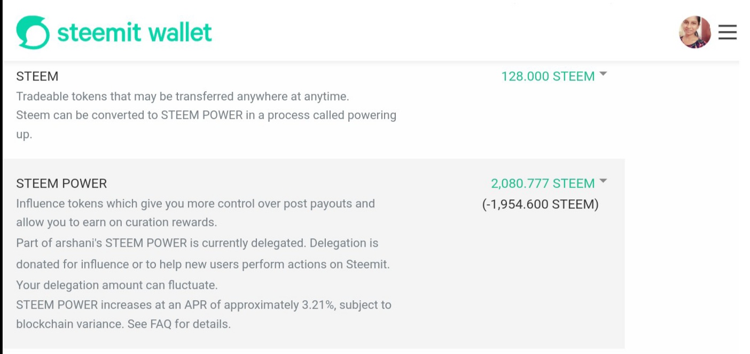750x354 pixels.
Task: Click the "Steem can be converted" sentence
Action: (206, 115)
